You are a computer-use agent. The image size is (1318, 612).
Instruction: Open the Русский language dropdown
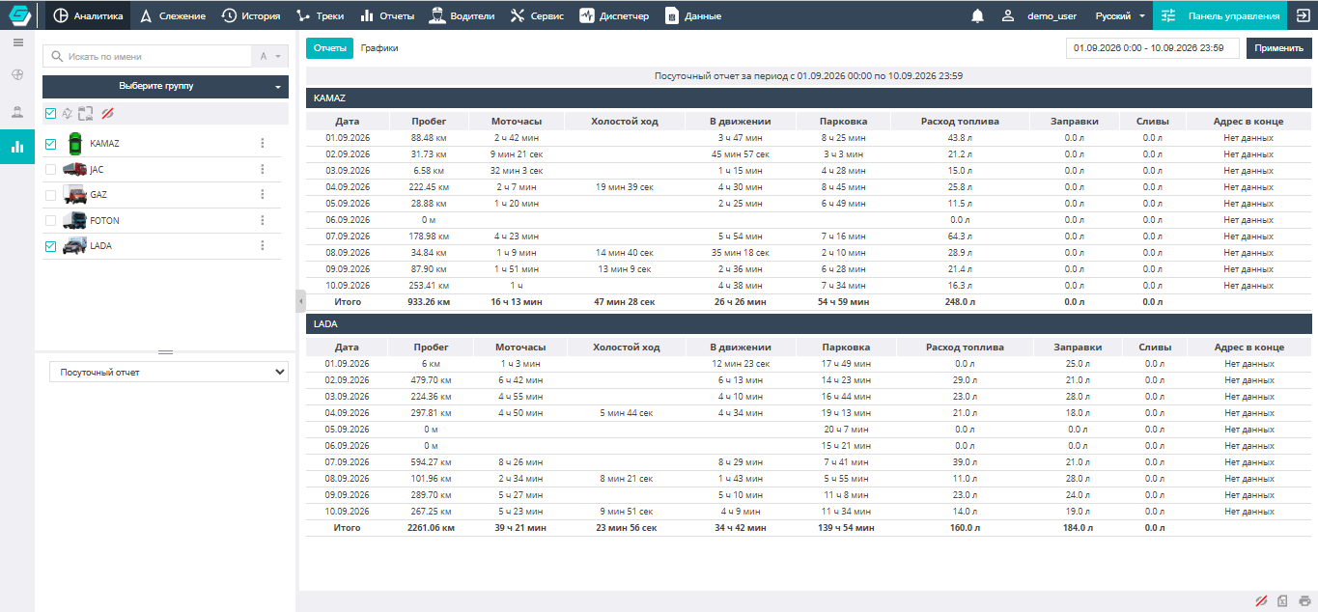pyautogui.click(x=1120, y=15)
